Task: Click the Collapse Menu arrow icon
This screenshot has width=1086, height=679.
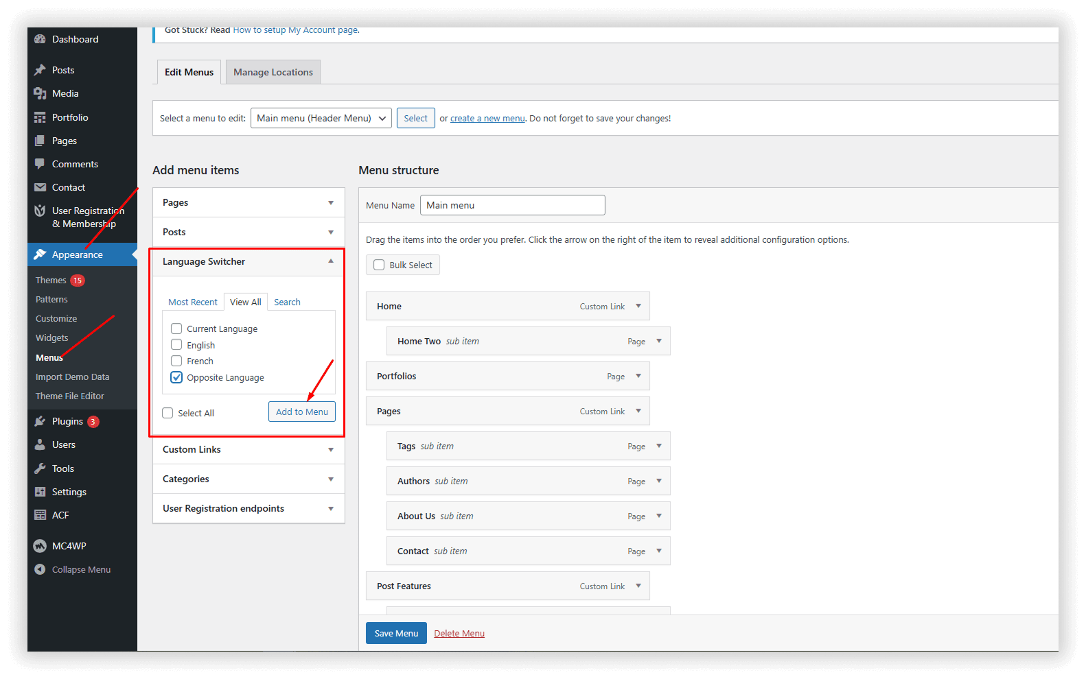Action: tap(40, 569)
